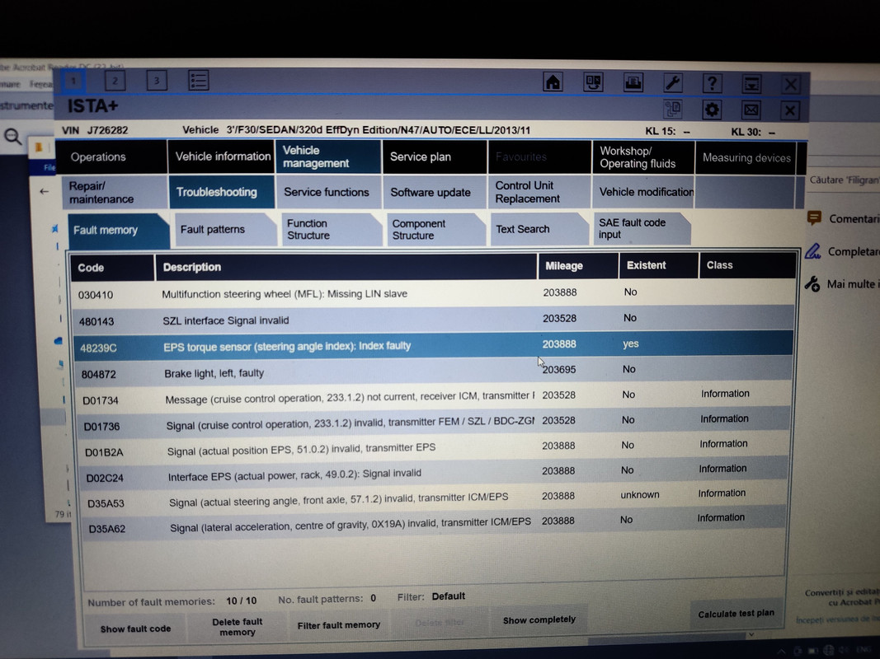Select fault row D35A62 lateral acceleration
Viewport: 880px width, 659px height.
click(x=434, y=524)
